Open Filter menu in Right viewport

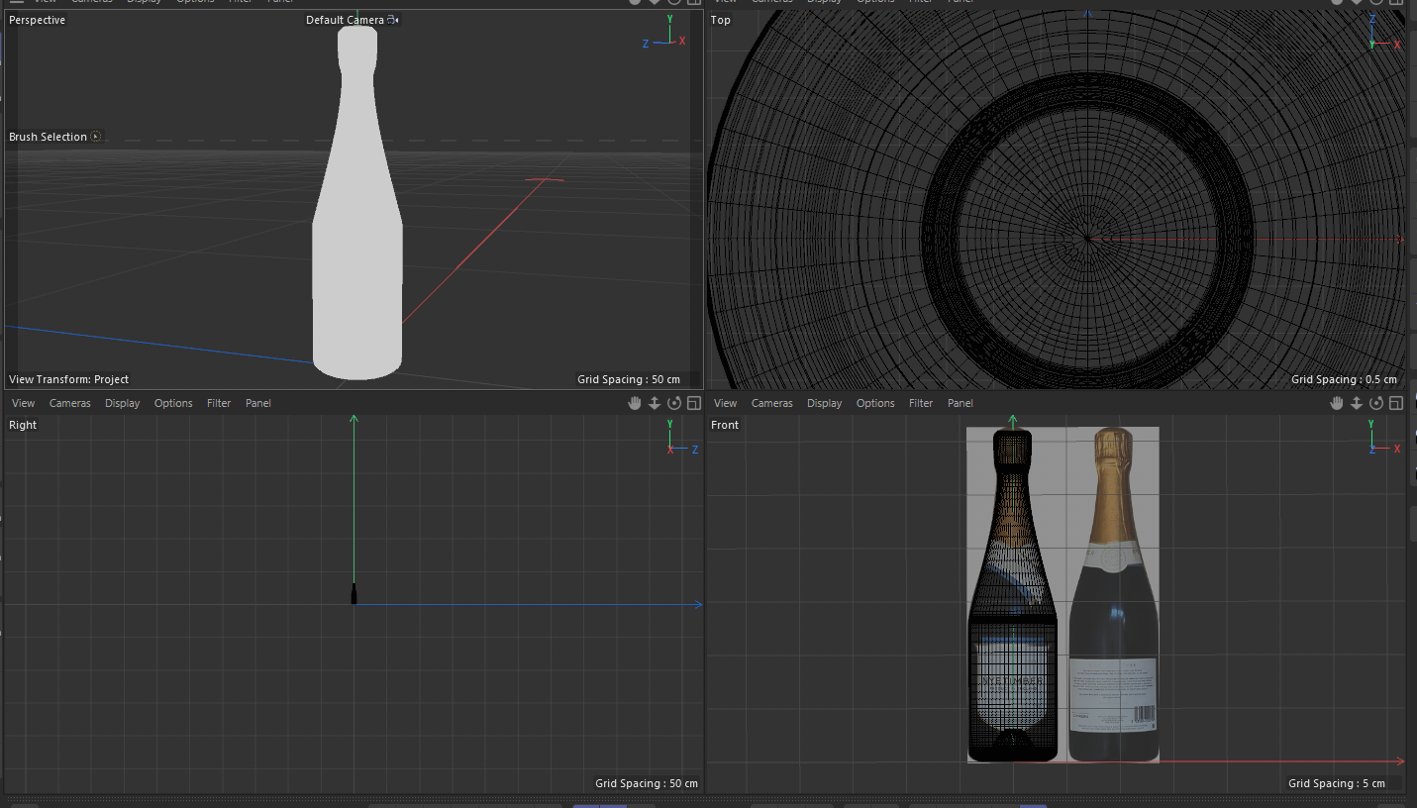(x=219, y=403)
